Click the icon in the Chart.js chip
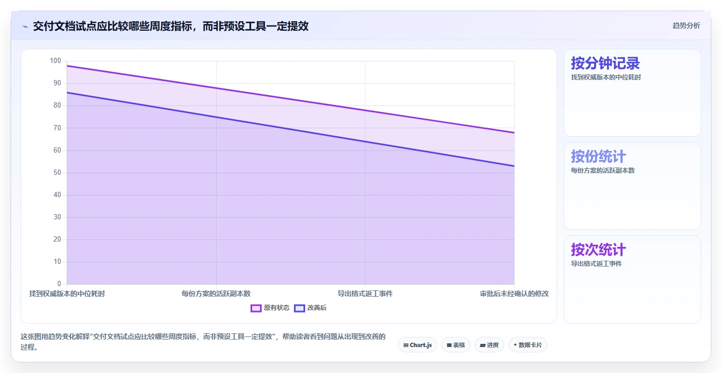722x373 pixels. (406, 345)
